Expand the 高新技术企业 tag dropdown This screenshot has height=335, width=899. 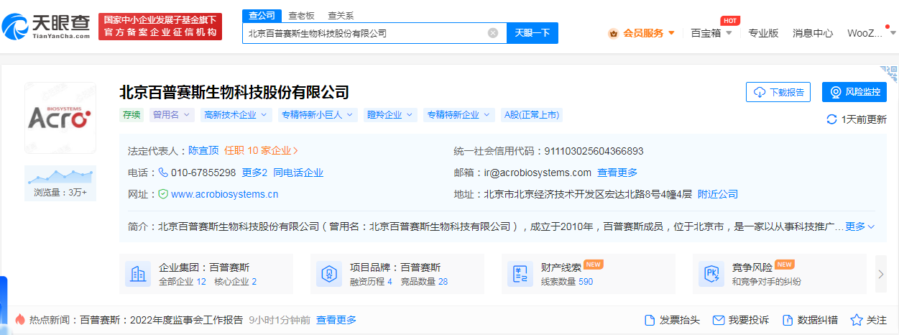pos(236,114)
